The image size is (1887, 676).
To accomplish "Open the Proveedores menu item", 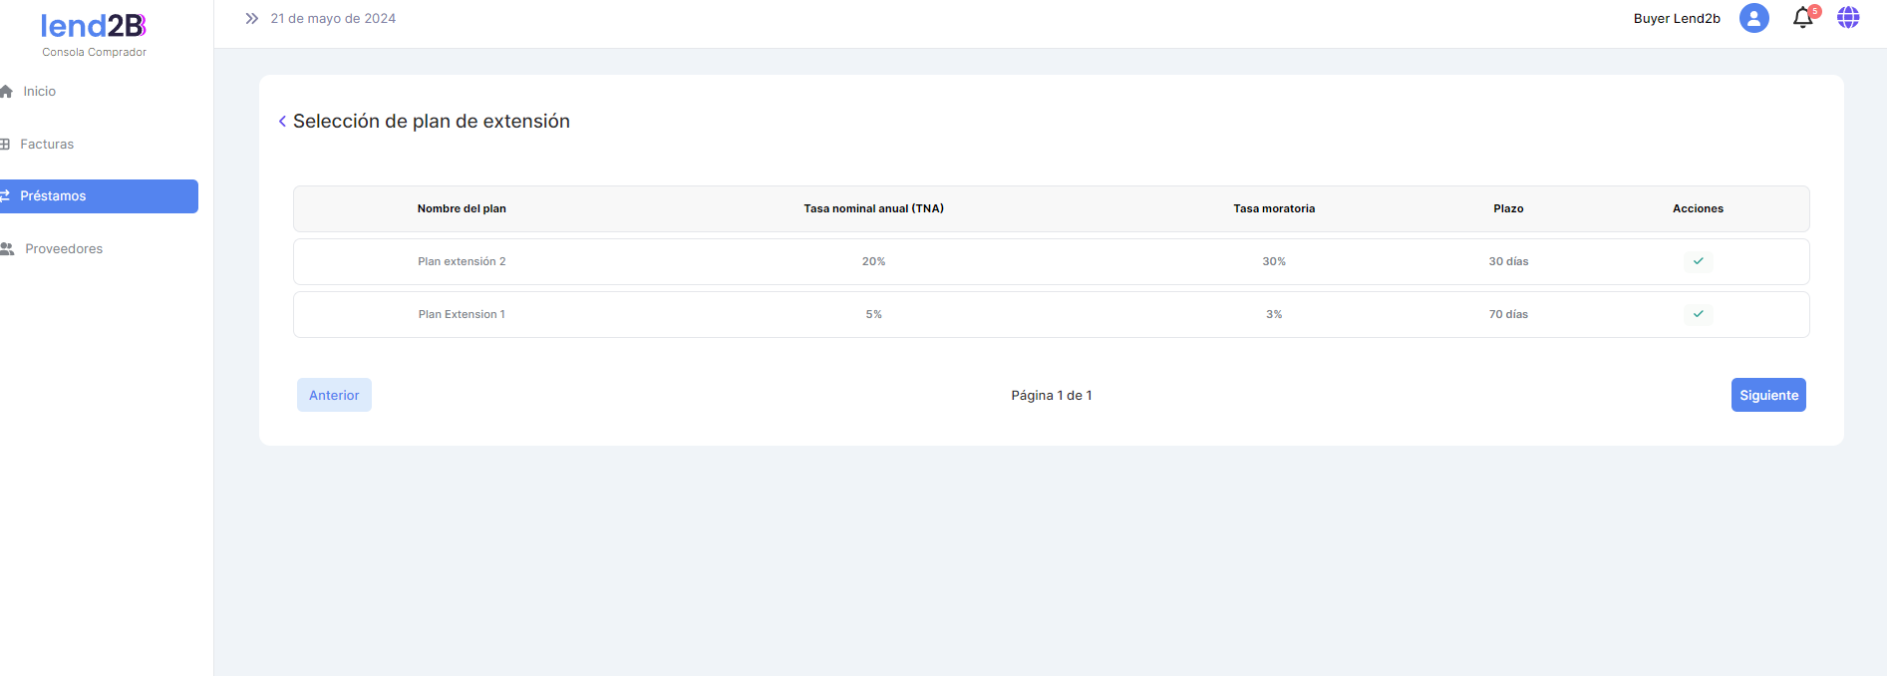I will tap(64, 249).
